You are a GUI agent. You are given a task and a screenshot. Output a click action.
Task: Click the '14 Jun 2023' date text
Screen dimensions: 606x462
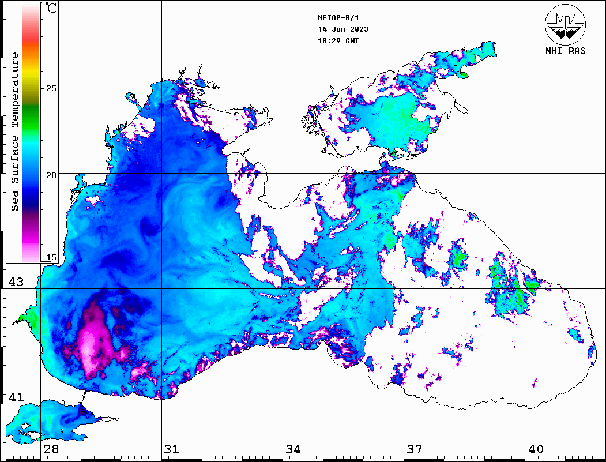[x=343, y=29]
